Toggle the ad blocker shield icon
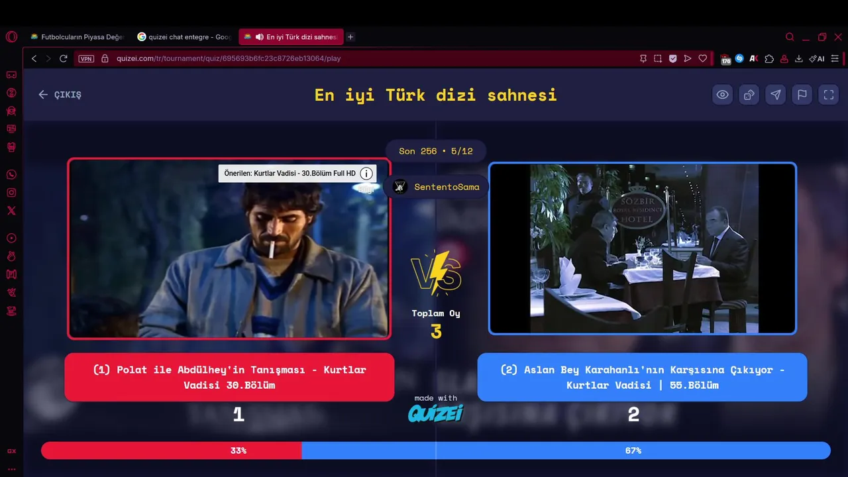 pyautogui.click(x=672, y=58)
